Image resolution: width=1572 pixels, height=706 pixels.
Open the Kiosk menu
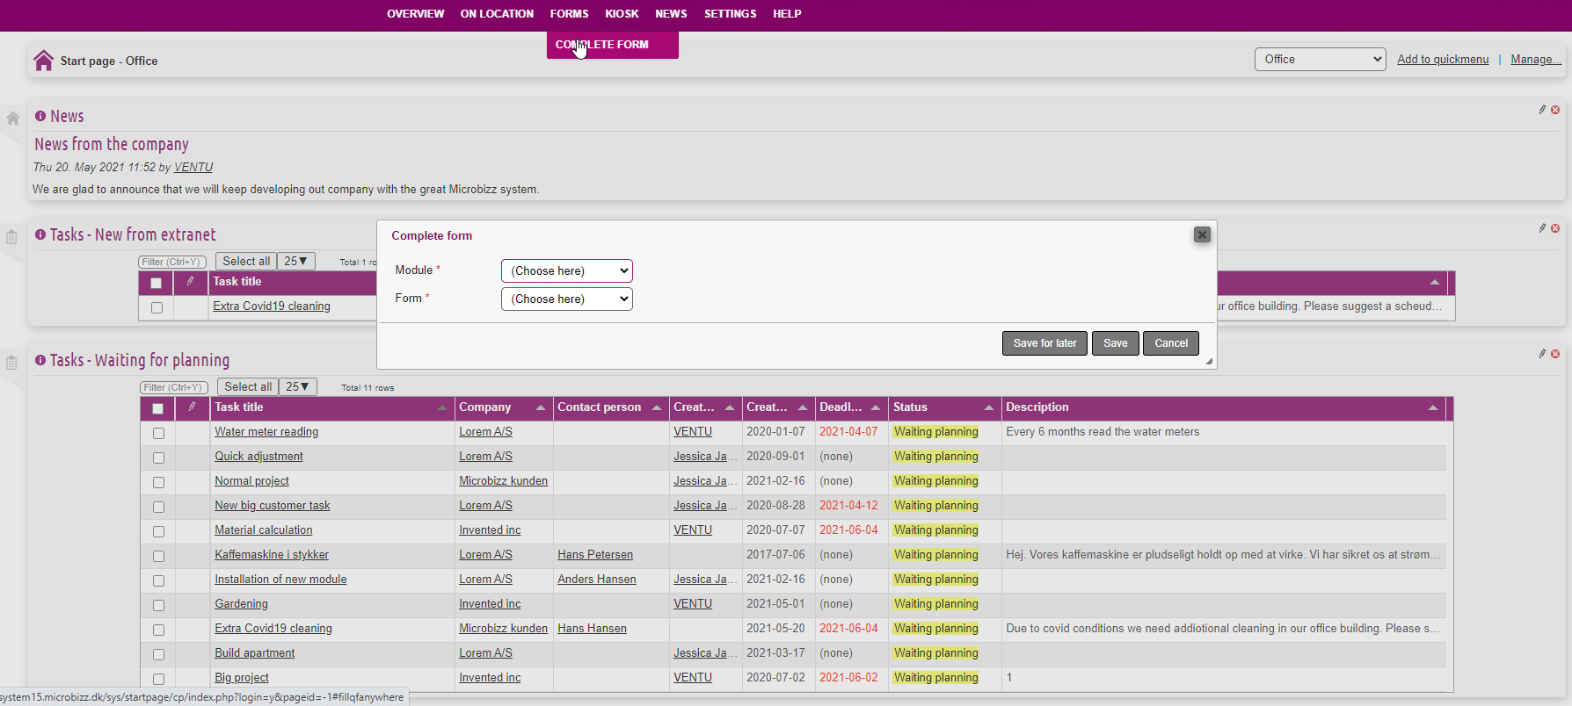pos(622,14)
